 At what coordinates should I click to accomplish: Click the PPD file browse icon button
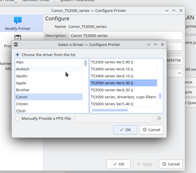[159, 118]
